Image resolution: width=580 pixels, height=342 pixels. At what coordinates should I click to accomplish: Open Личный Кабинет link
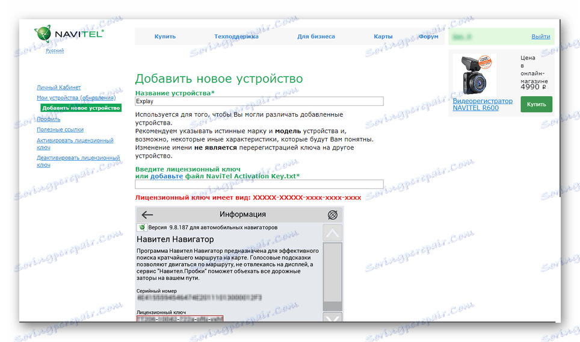tap(58, 87)
